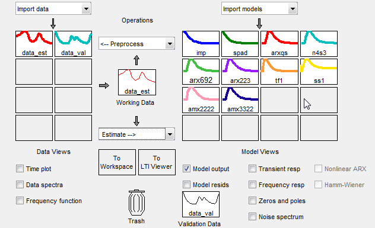375x228 pixels.
Task: Select the data_est dataset icon in data board
Action: (x=34, y=44)
